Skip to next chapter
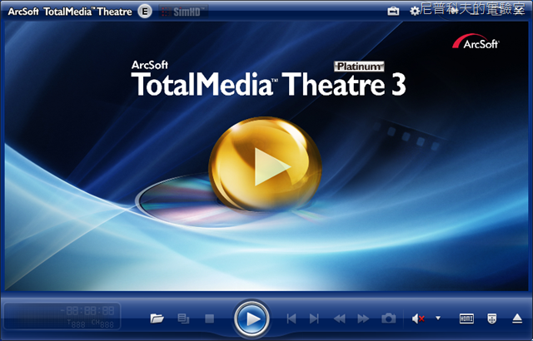 coord(315,319)
